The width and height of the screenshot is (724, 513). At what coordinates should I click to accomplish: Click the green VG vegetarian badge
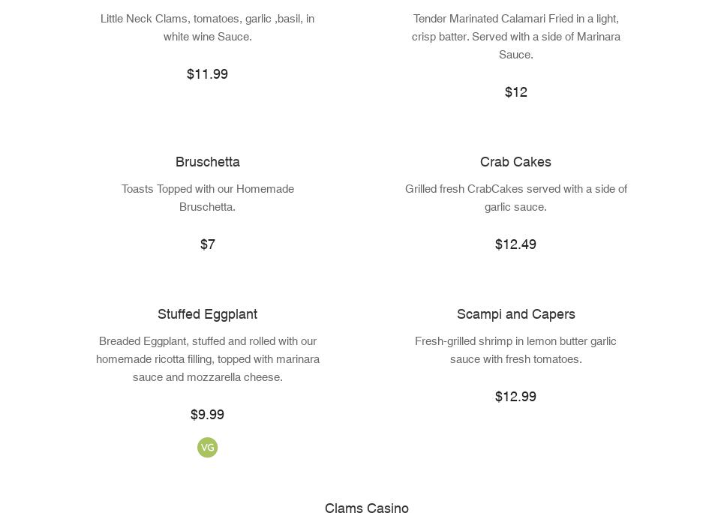(x=207, y=447)
